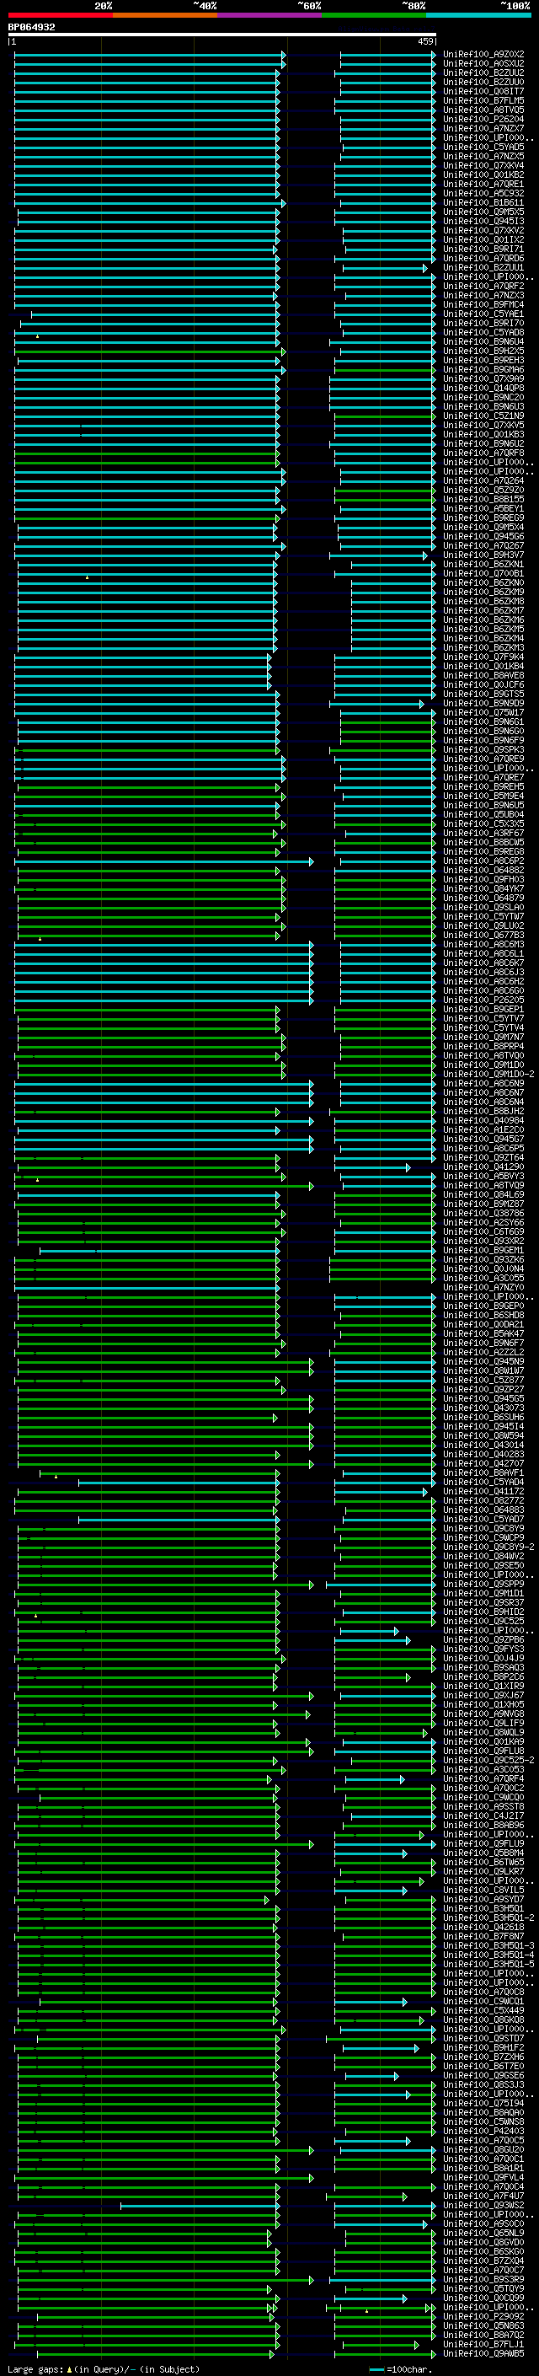Click hit label UniRef100_A8C6M3
539x2376 pixels.
(x=483, y=945)
